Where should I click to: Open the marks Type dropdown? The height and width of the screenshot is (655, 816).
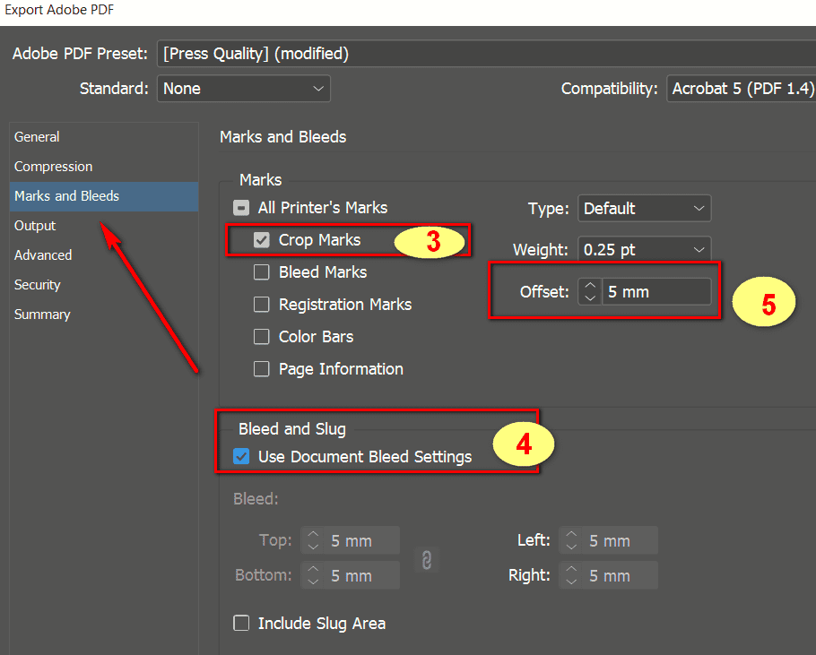tap(644, 209)
